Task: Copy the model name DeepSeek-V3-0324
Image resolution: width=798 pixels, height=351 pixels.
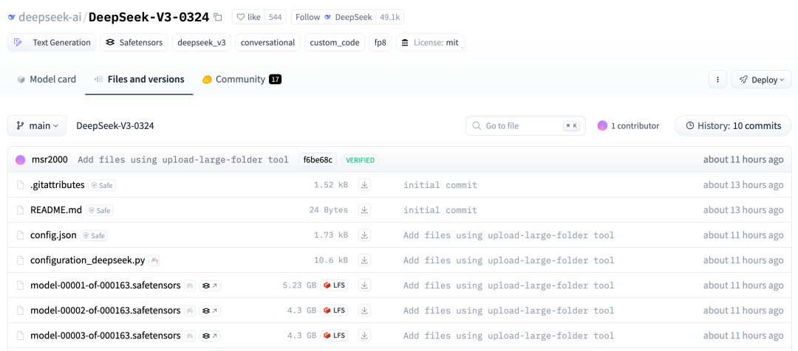Action: [x=218, y=17]
